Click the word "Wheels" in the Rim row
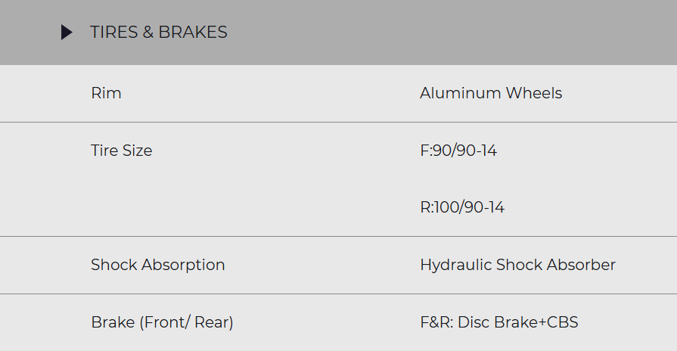The image size is (677, 351). pyautogui.click(x=534, y=94)
